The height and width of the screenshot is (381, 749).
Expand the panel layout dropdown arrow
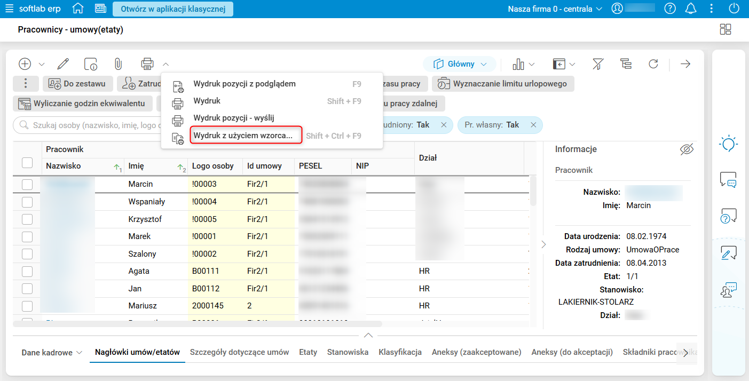point(572,65)
